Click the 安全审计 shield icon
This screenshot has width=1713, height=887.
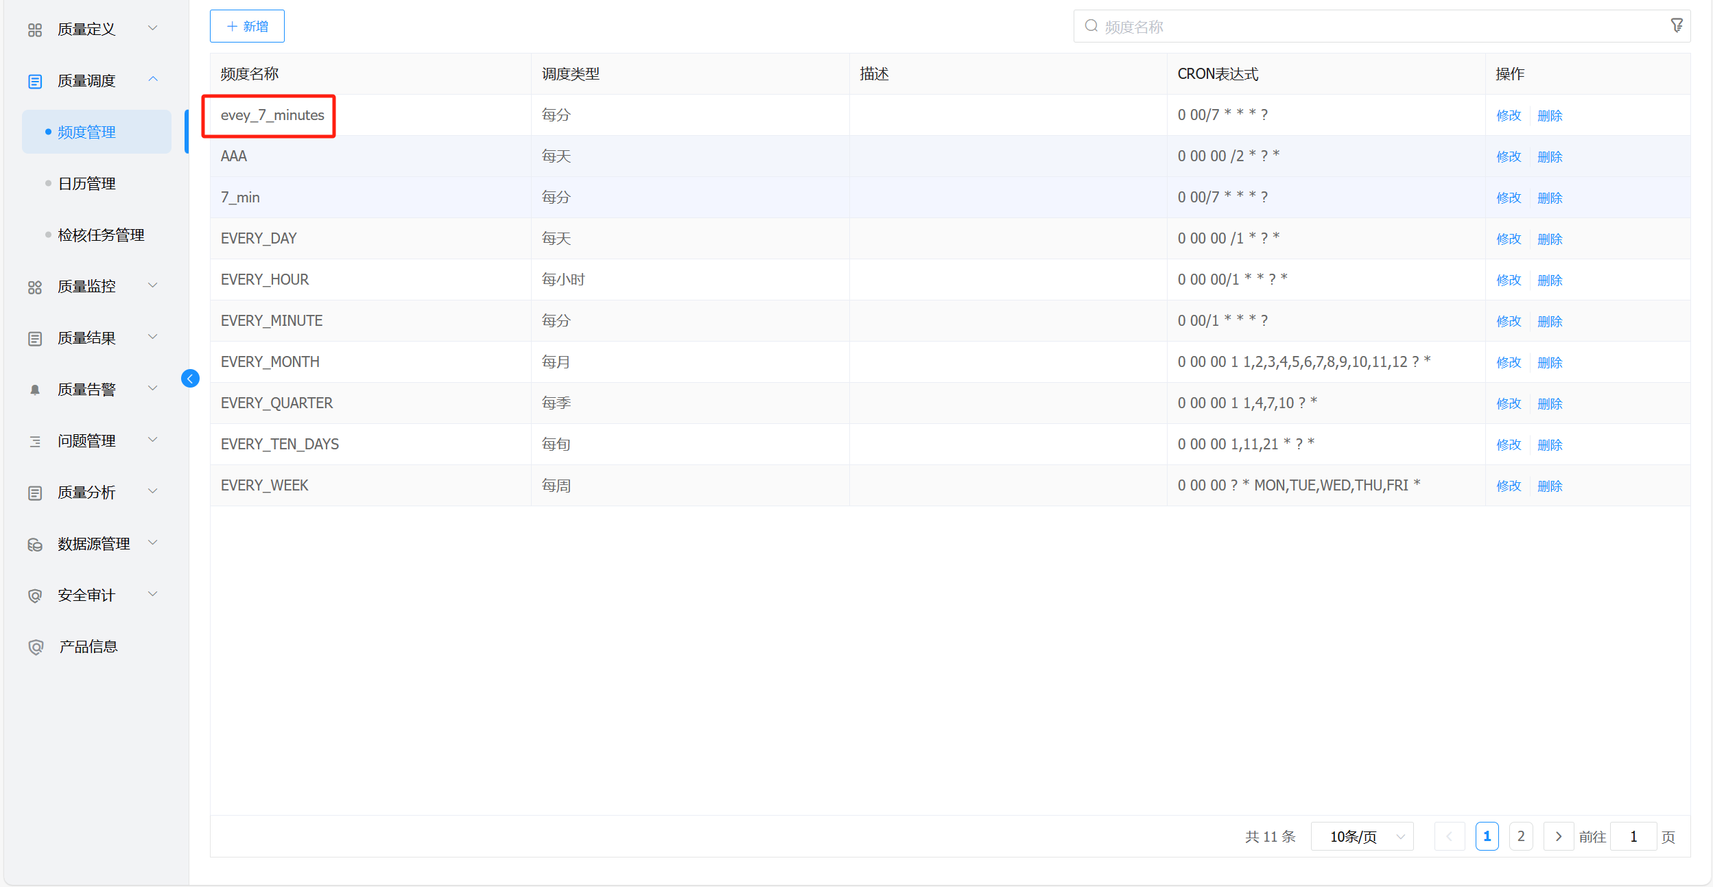35,595
